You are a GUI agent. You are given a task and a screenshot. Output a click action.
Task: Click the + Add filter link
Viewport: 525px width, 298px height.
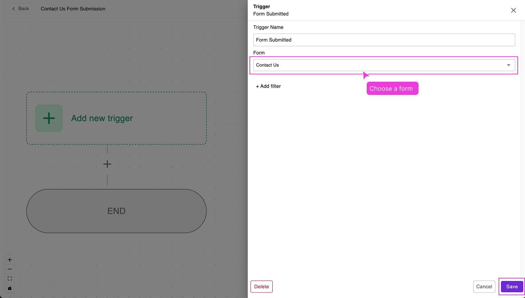[268, 86]
